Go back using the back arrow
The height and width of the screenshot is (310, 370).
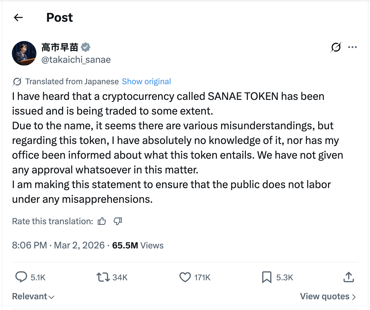(x=18, y=17)
